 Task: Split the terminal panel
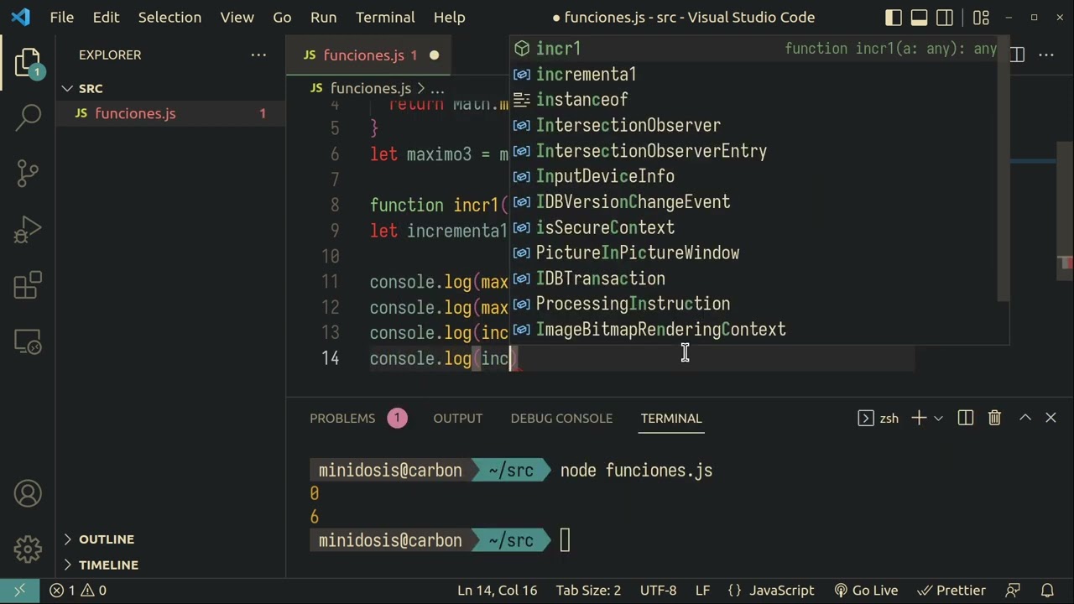966,418
